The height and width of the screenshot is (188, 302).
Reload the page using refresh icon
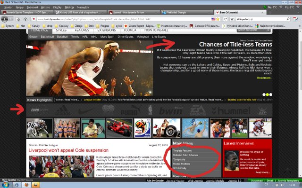click(x=226, y=19)
